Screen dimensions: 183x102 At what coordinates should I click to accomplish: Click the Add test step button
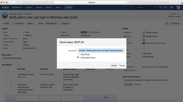pyautogui.click(x=106, y=97)
